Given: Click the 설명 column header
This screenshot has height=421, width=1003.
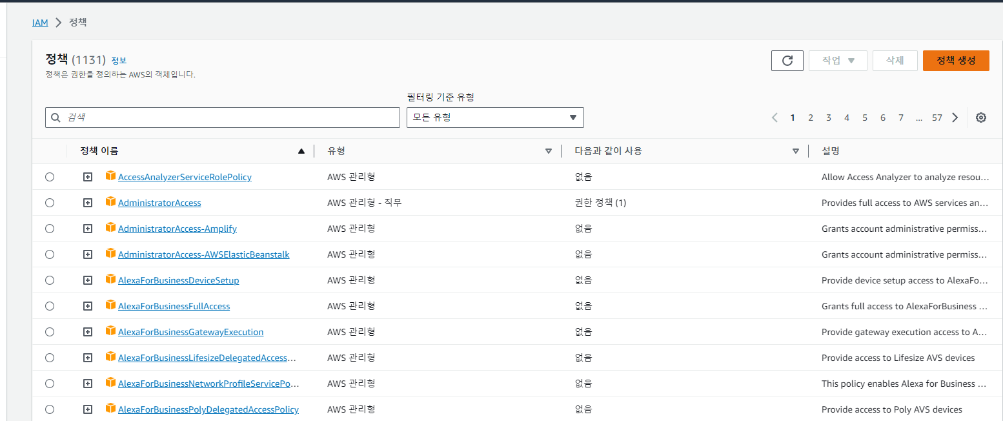Looking at the screenshot, I should click(831, 151).
